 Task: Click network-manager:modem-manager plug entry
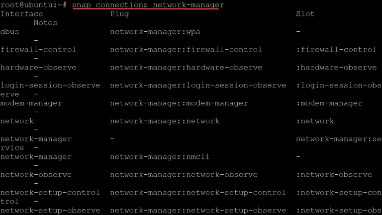click(179, 103)
